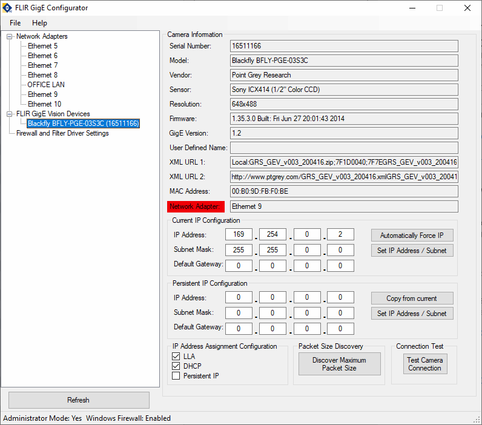Select Ethernet 10 adapter in tree
Image resolution: width=482 pixels, height=425 pixels.
tap(44, 104)
